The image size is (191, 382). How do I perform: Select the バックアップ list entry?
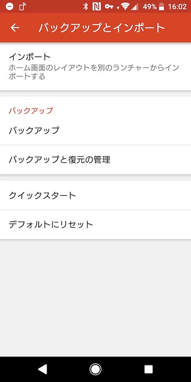point(95,131)
